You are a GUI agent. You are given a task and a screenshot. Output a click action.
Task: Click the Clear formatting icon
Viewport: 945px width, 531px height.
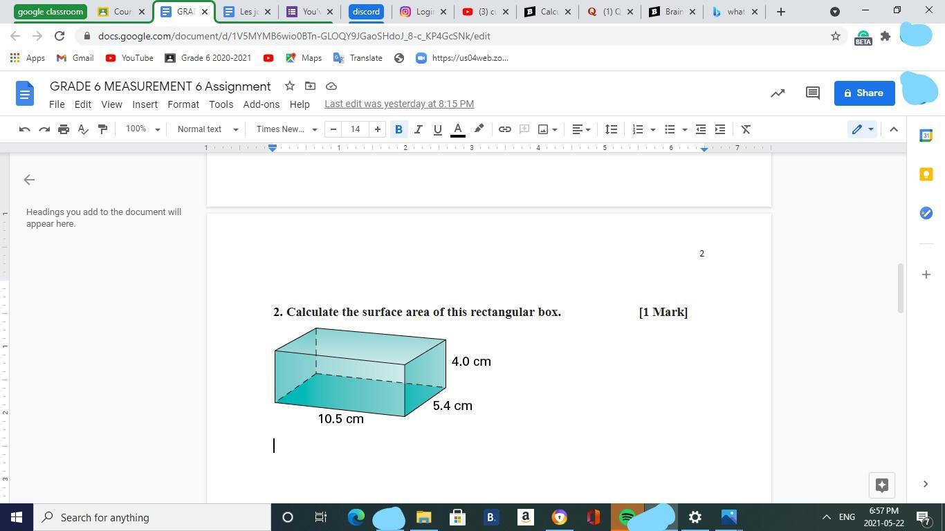pos(746,129)
